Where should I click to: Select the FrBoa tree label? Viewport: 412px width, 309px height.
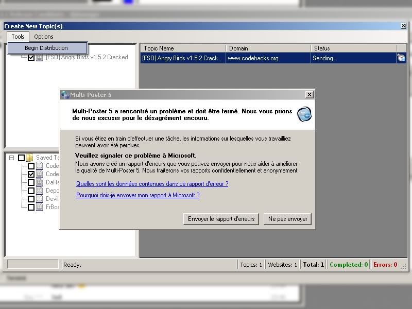coord(53,207)
